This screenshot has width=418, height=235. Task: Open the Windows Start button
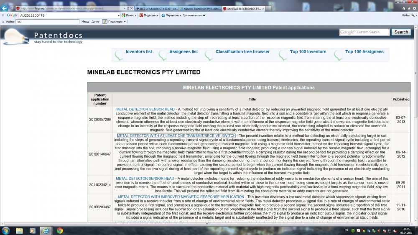(5, 230)
